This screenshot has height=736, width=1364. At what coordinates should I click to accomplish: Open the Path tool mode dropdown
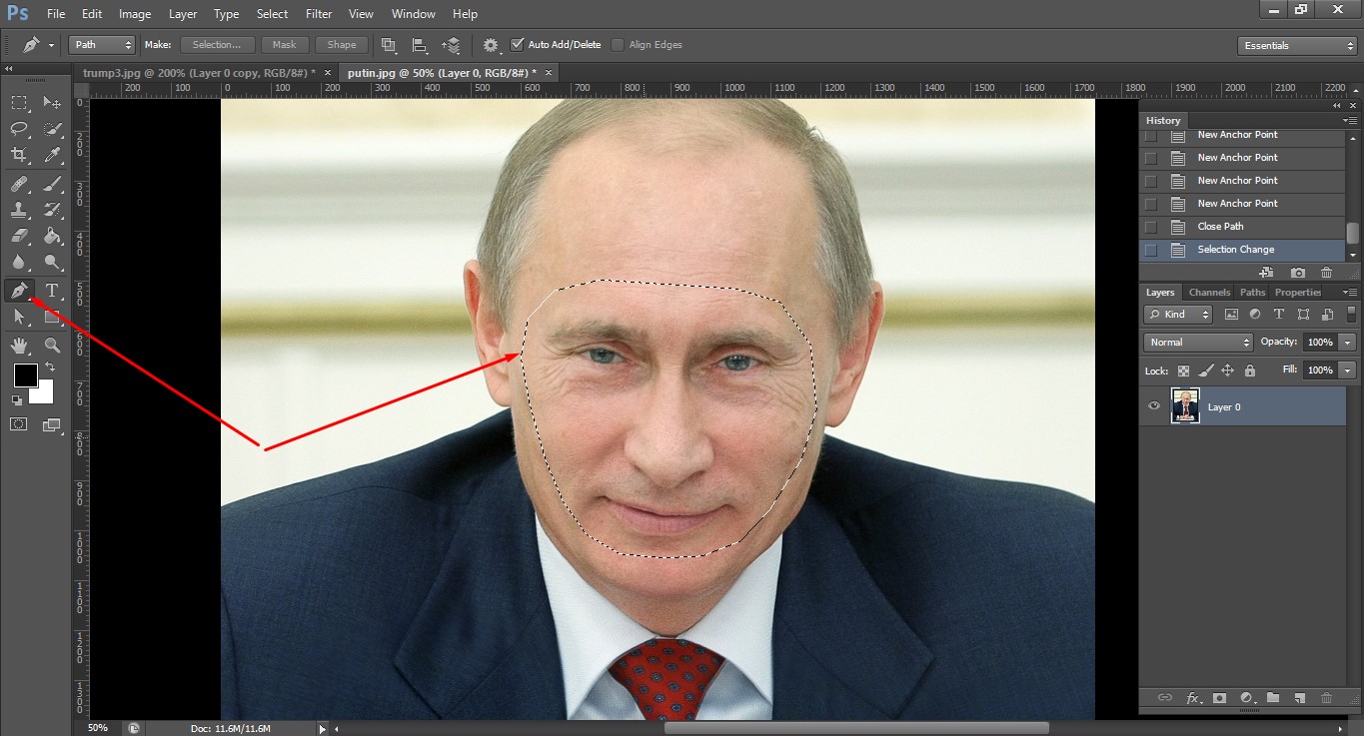(101, 45)
